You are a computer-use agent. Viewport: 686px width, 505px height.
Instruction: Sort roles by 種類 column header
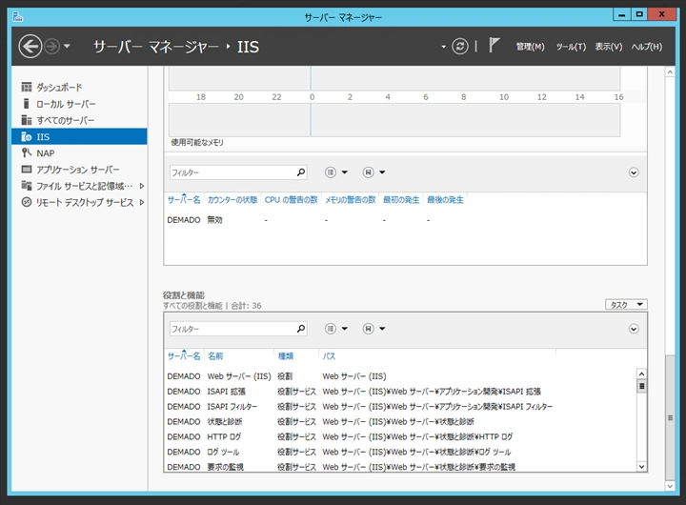(x=286, y=356)
